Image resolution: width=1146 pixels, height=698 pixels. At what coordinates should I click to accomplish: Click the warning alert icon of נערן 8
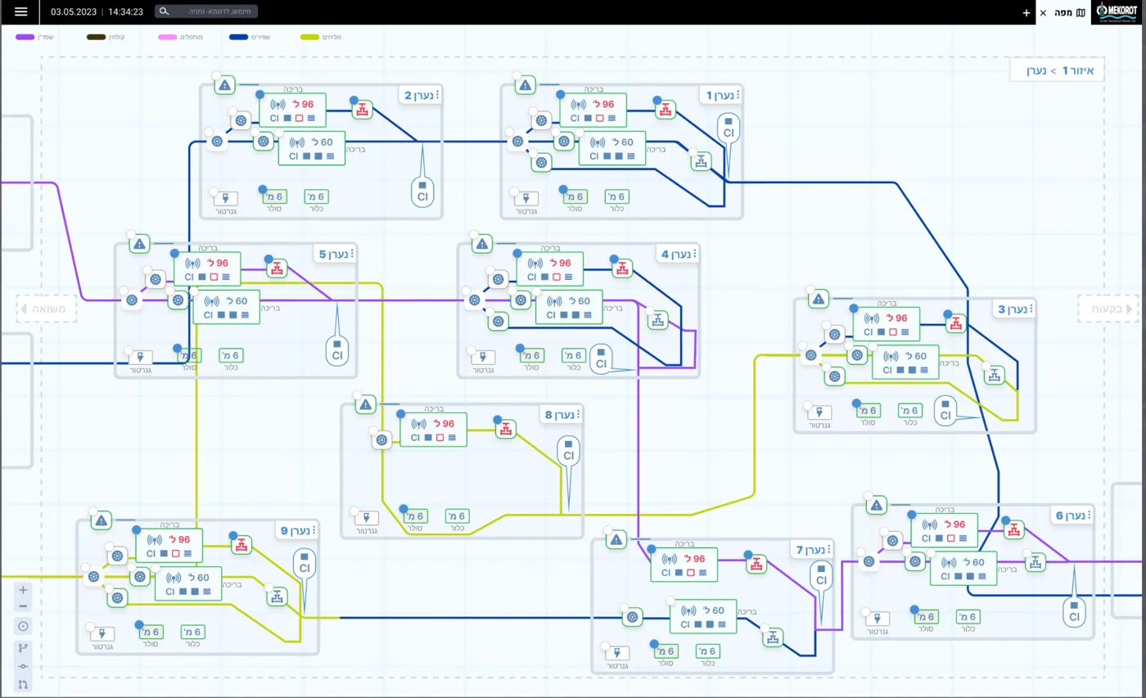click(366, 404)
